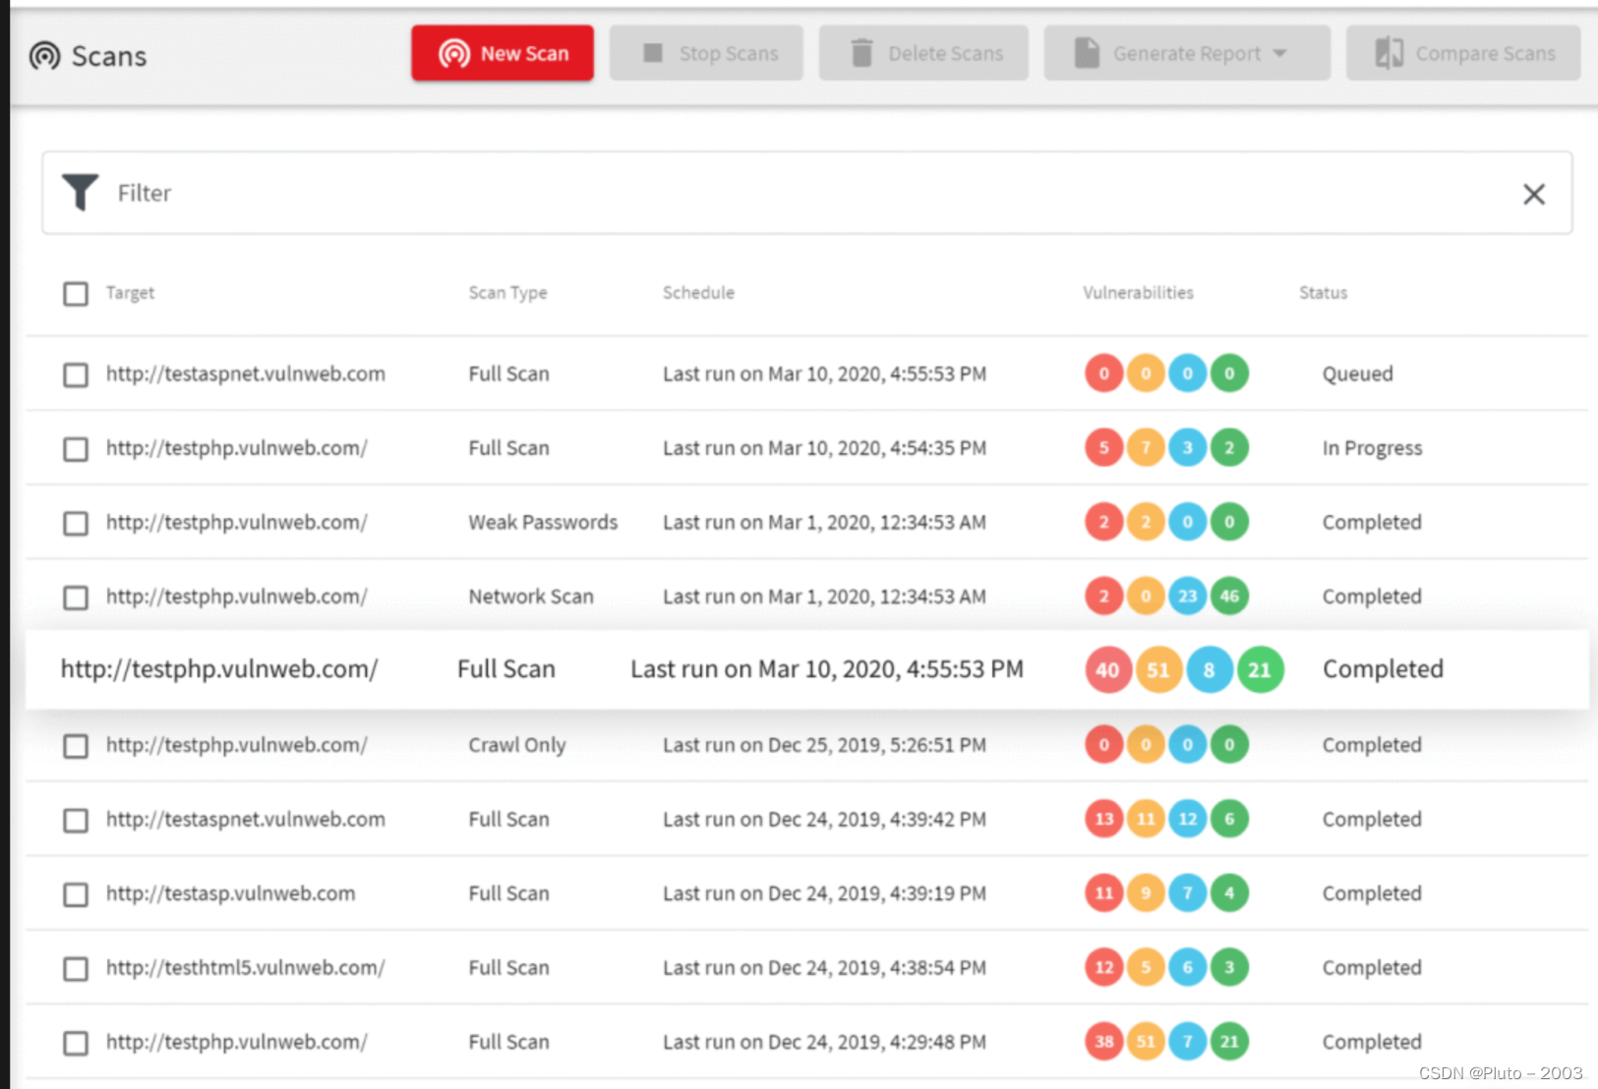Click the Weak Passwords scan type cell

543,522
